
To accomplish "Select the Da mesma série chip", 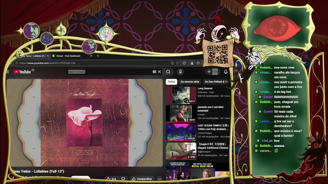I will [190, 82].
